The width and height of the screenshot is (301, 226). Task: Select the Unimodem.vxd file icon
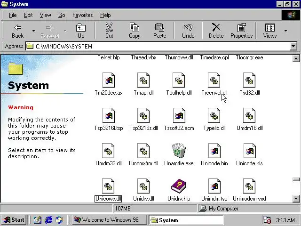pos(249,186)
